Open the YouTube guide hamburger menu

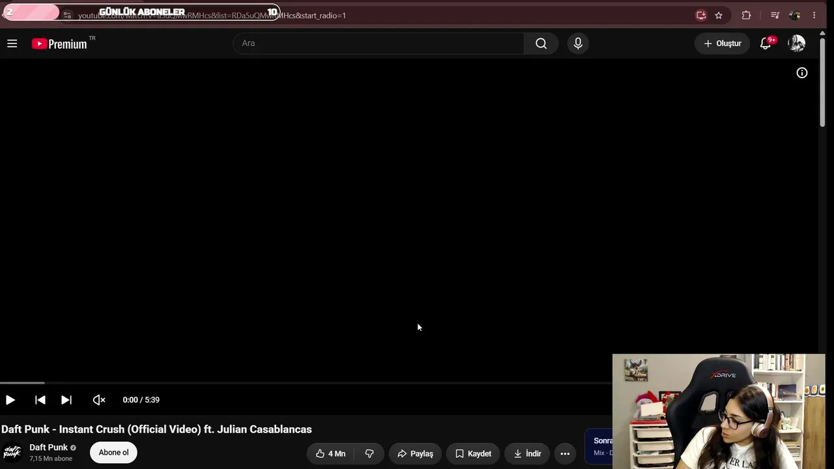coord(12,44)
